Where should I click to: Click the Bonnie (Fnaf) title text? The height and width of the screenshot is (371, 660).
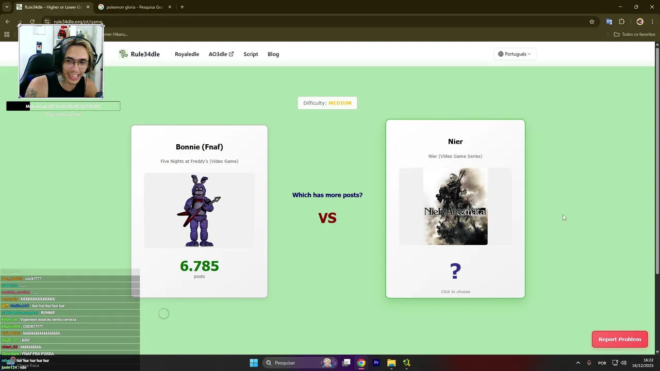click(x=200, y=147)
